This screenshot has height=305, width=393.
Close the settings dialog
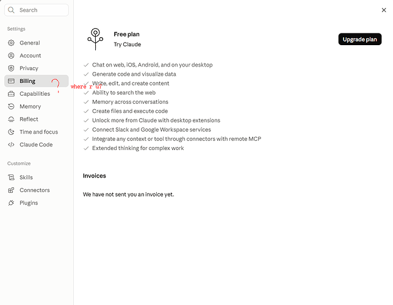pos(384,10)
